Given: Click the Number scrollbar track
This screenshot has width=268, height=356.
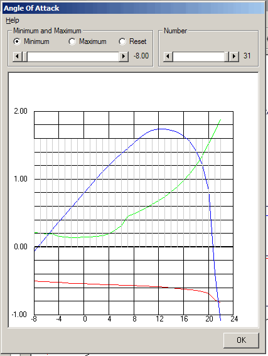Looking at the screenshot, I should click(198, 57).
